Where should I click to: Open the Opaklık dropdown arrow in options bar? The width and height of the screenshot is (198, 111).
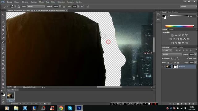pyautogui.click(x=60, y=6)
